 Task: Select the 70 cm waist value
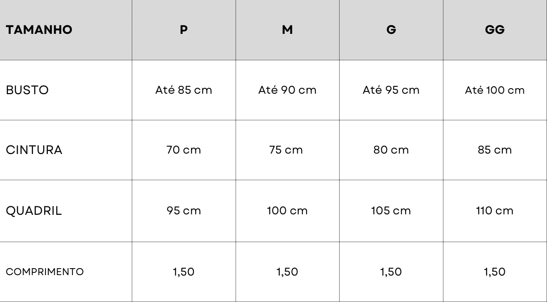tap(184, 150)
